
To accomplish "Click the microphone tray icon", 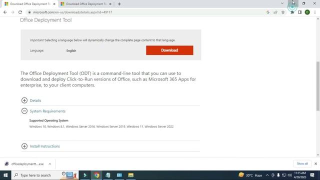I will pyautogui.click(x=278, y=175).
